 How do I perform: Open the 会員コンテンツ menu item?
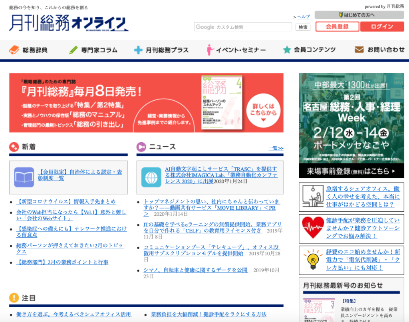(x=310, y=50)
